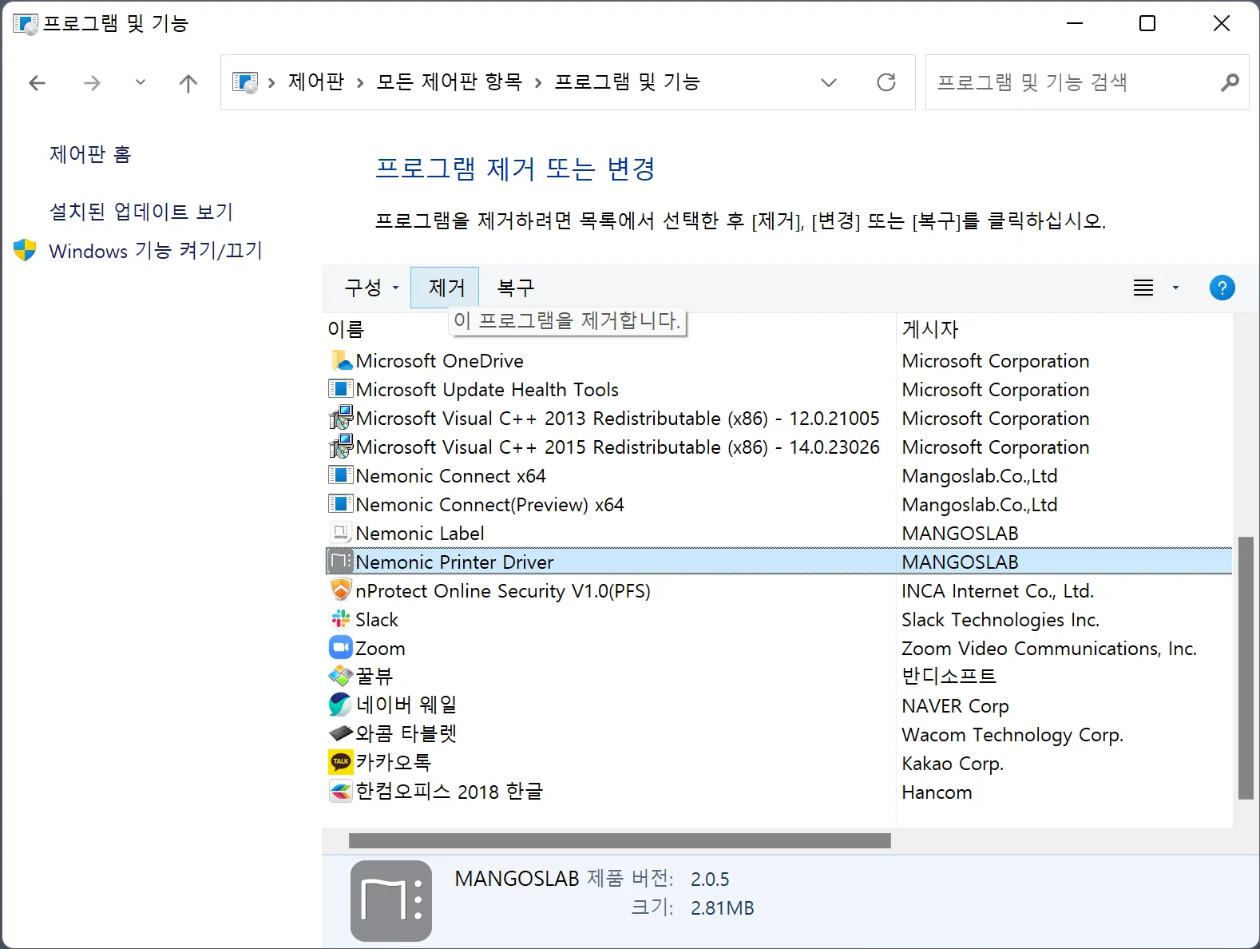Click the search magnifier icon
Viewport: 1260px width, 949px height.
click(1230, 82)
